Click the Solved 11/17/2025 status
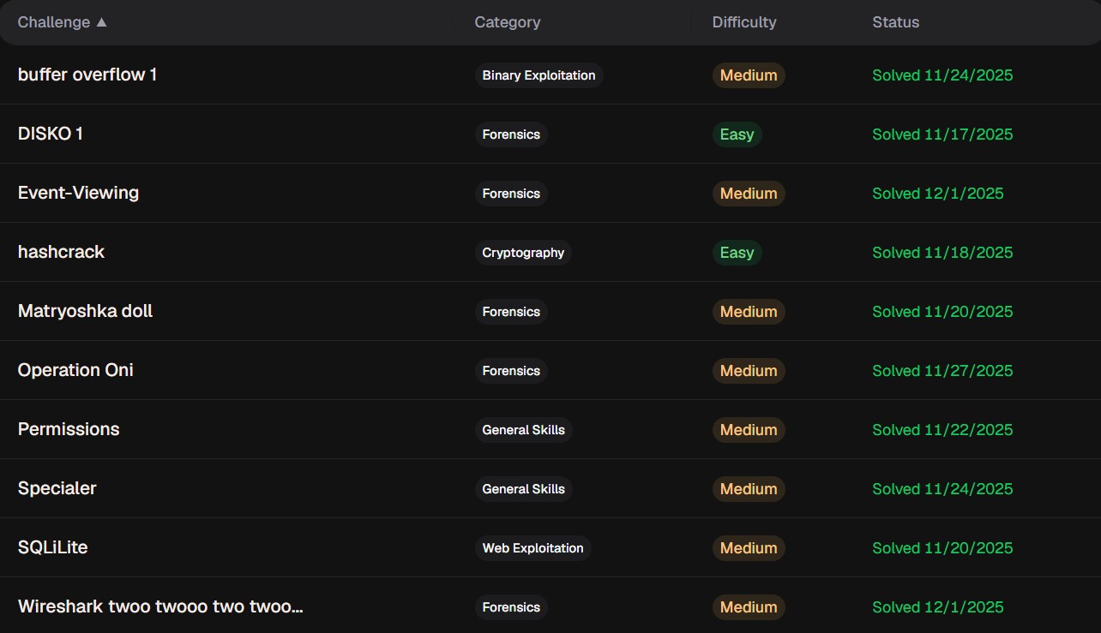The image size is (1101, 633). [x=942, y=134]
